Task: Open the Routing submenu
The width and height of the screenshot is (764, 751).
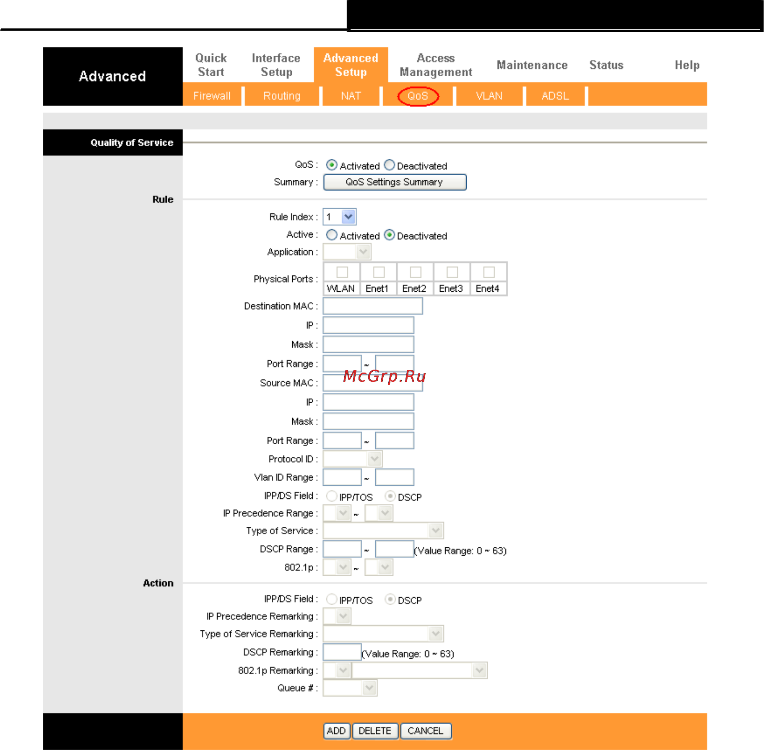Action: point(282,96)
